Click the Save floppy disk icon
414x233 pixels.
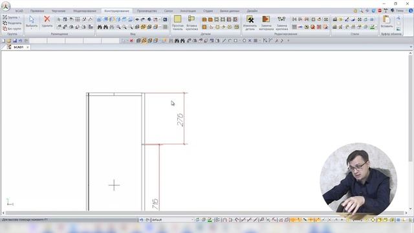pyautogui.click(x=14, y=41)
